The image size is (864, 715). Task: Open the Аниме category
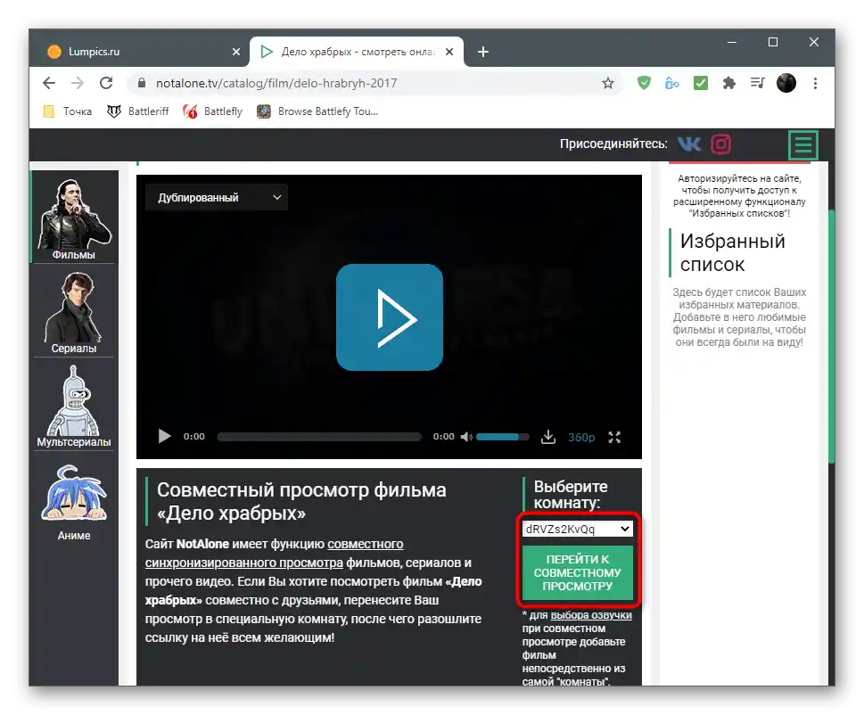(74, 503)
